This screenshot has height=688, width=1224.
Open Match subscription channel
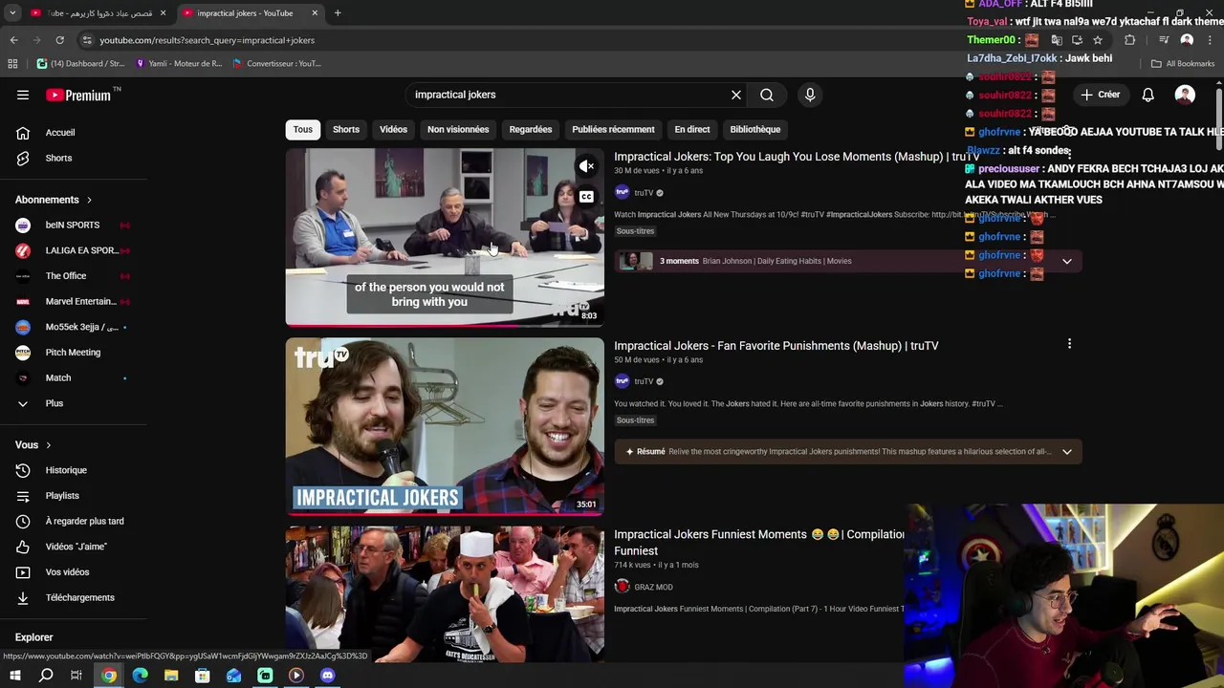(x=73, y=377)
